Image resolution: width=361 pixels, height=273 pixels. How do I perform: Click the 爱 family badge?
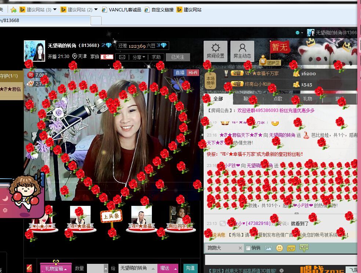tap(107, 57)
